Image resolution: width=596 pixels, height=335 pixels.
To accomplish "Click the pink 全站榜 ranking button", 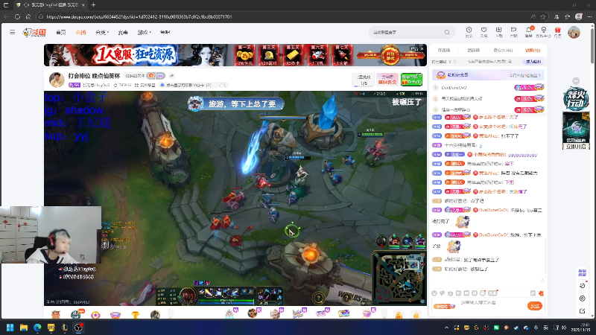I will pos(387,80).
